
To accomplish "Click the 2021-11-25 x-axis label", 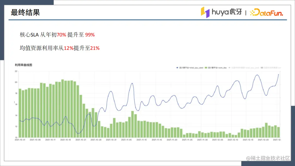I will pyautogui.click(x=187, y=140).
